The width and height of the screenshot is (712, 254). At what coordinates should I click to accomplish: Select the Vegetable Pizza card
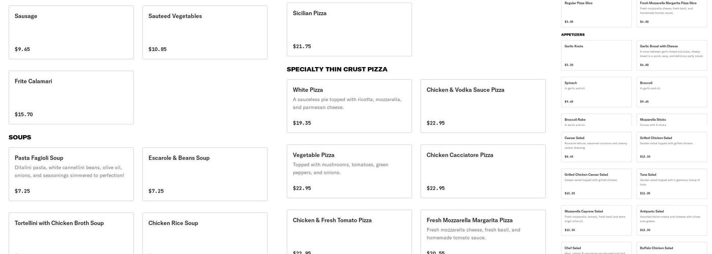pyautogui.click(x=349, y=171)
